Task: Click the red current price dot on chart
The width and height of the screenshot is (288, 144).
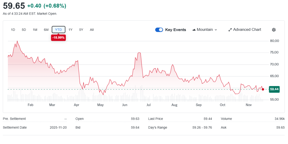Action: 263,89
